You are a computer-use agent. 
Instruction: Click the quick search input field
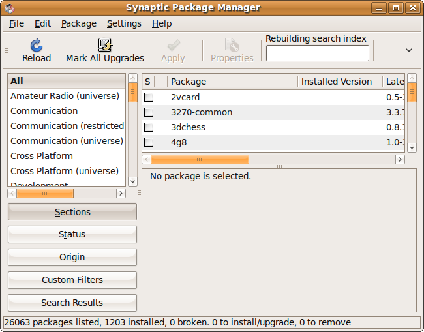[x=318, y=53]
